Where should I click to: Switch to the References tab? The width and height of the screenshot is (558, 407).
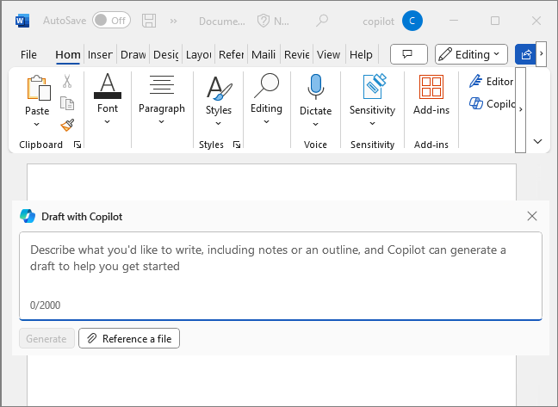coord(232,55)
